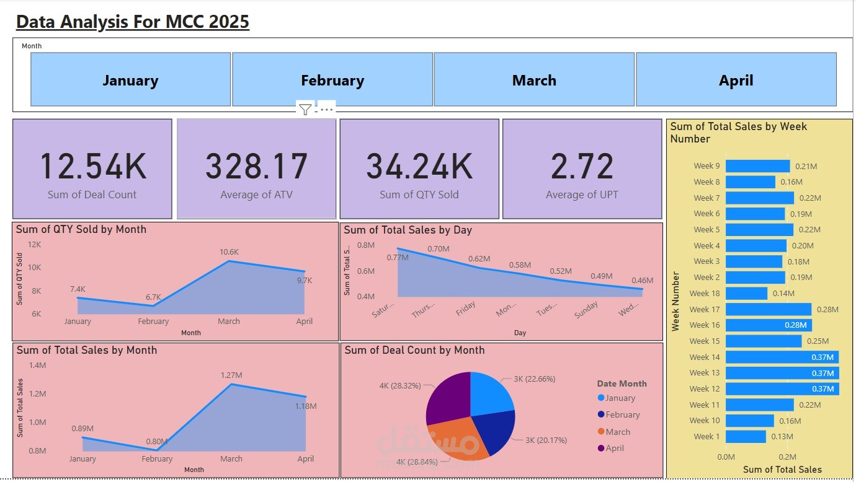Click the Sum of Total Sales by Day title

coord(408,230)
